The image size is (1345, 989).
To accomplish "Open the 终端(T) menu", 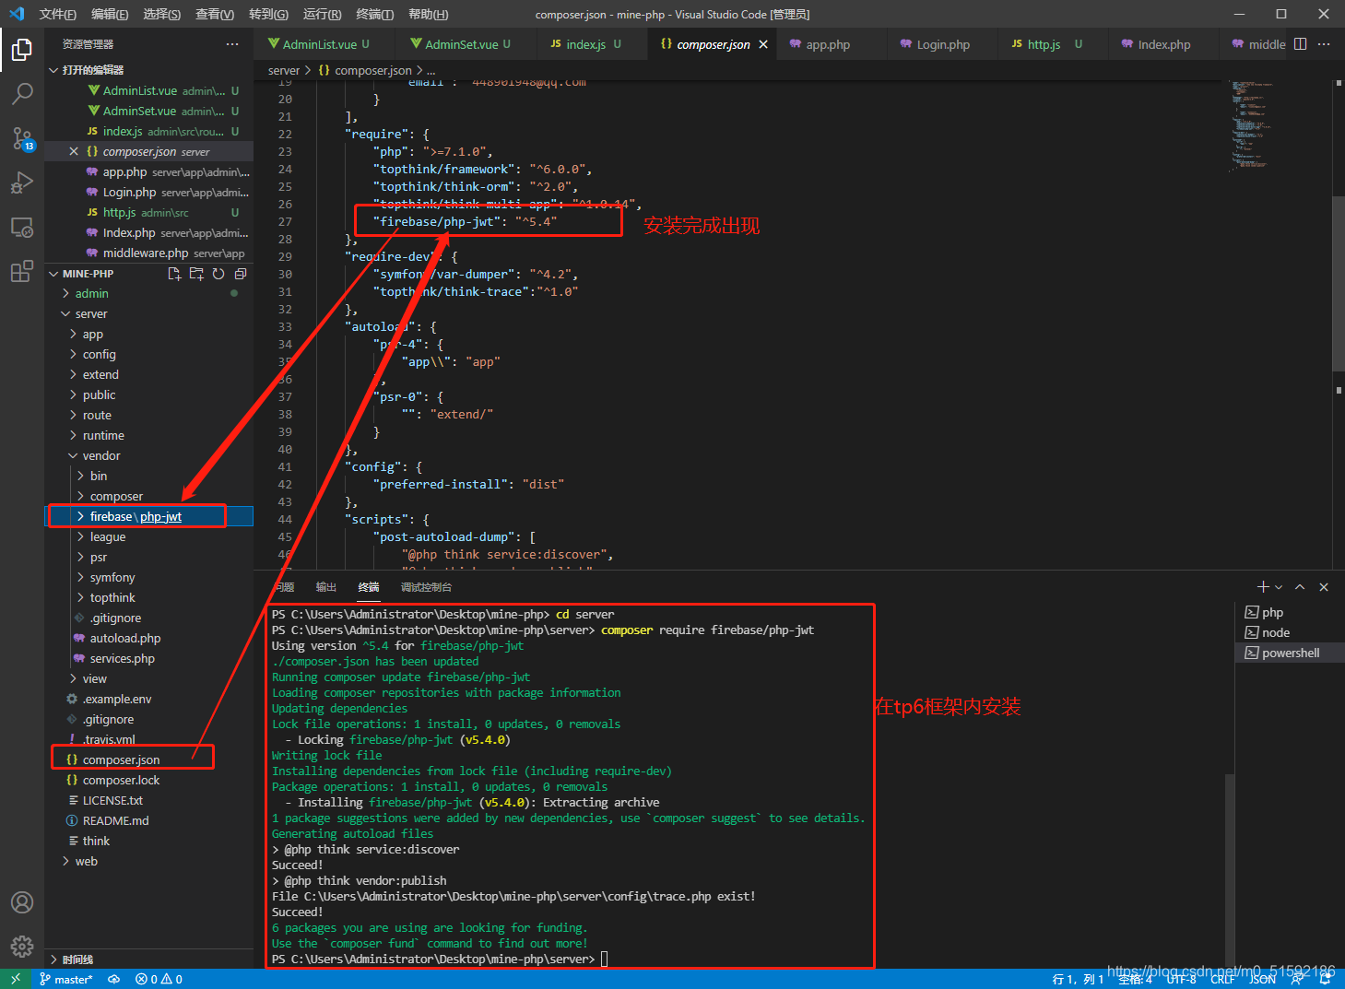I will [x=374, y=14].
